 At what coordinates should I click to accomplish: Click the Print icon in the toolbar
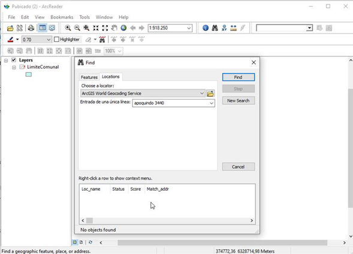click(x=31, y=28)
